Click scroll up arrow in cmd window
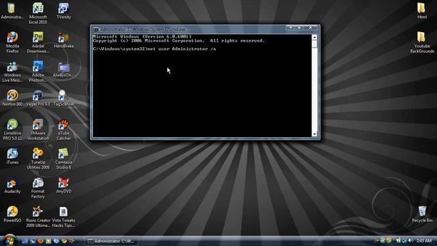The image size is (437, 246). point(314,38)
